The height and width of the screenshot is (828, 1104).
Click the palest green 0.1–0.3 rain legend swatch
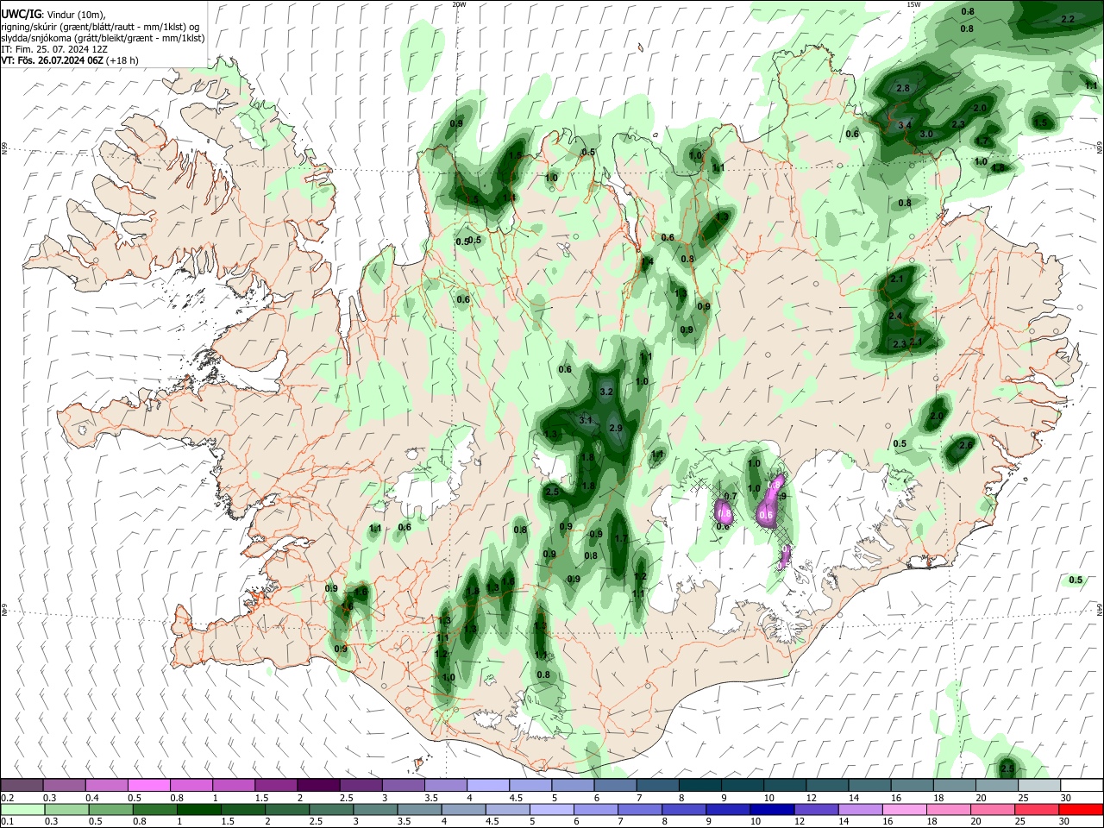click(x=22, y=809)
